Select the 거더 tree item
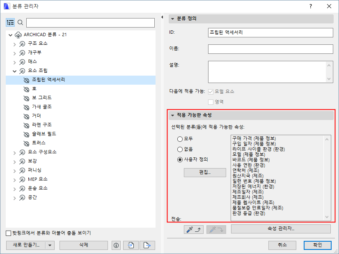Viewport: 339px width, 254px height. [36, 116]
